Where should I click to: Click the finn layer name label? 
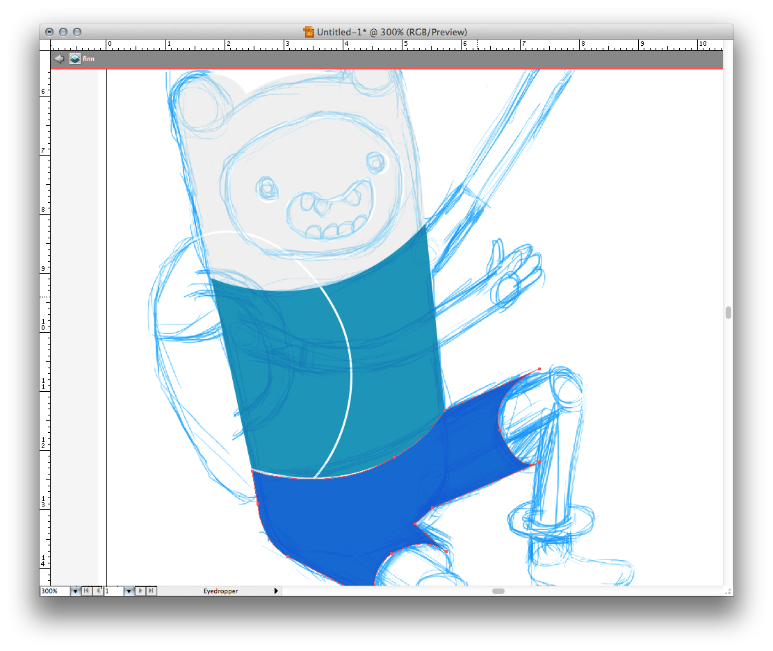[x=88, y=59]
